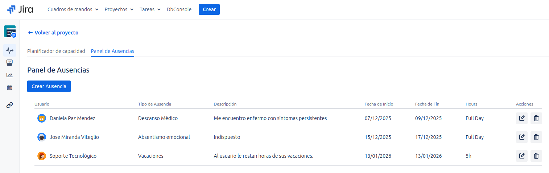Go back via Volver al proyecto link

(x=53, y=33)
